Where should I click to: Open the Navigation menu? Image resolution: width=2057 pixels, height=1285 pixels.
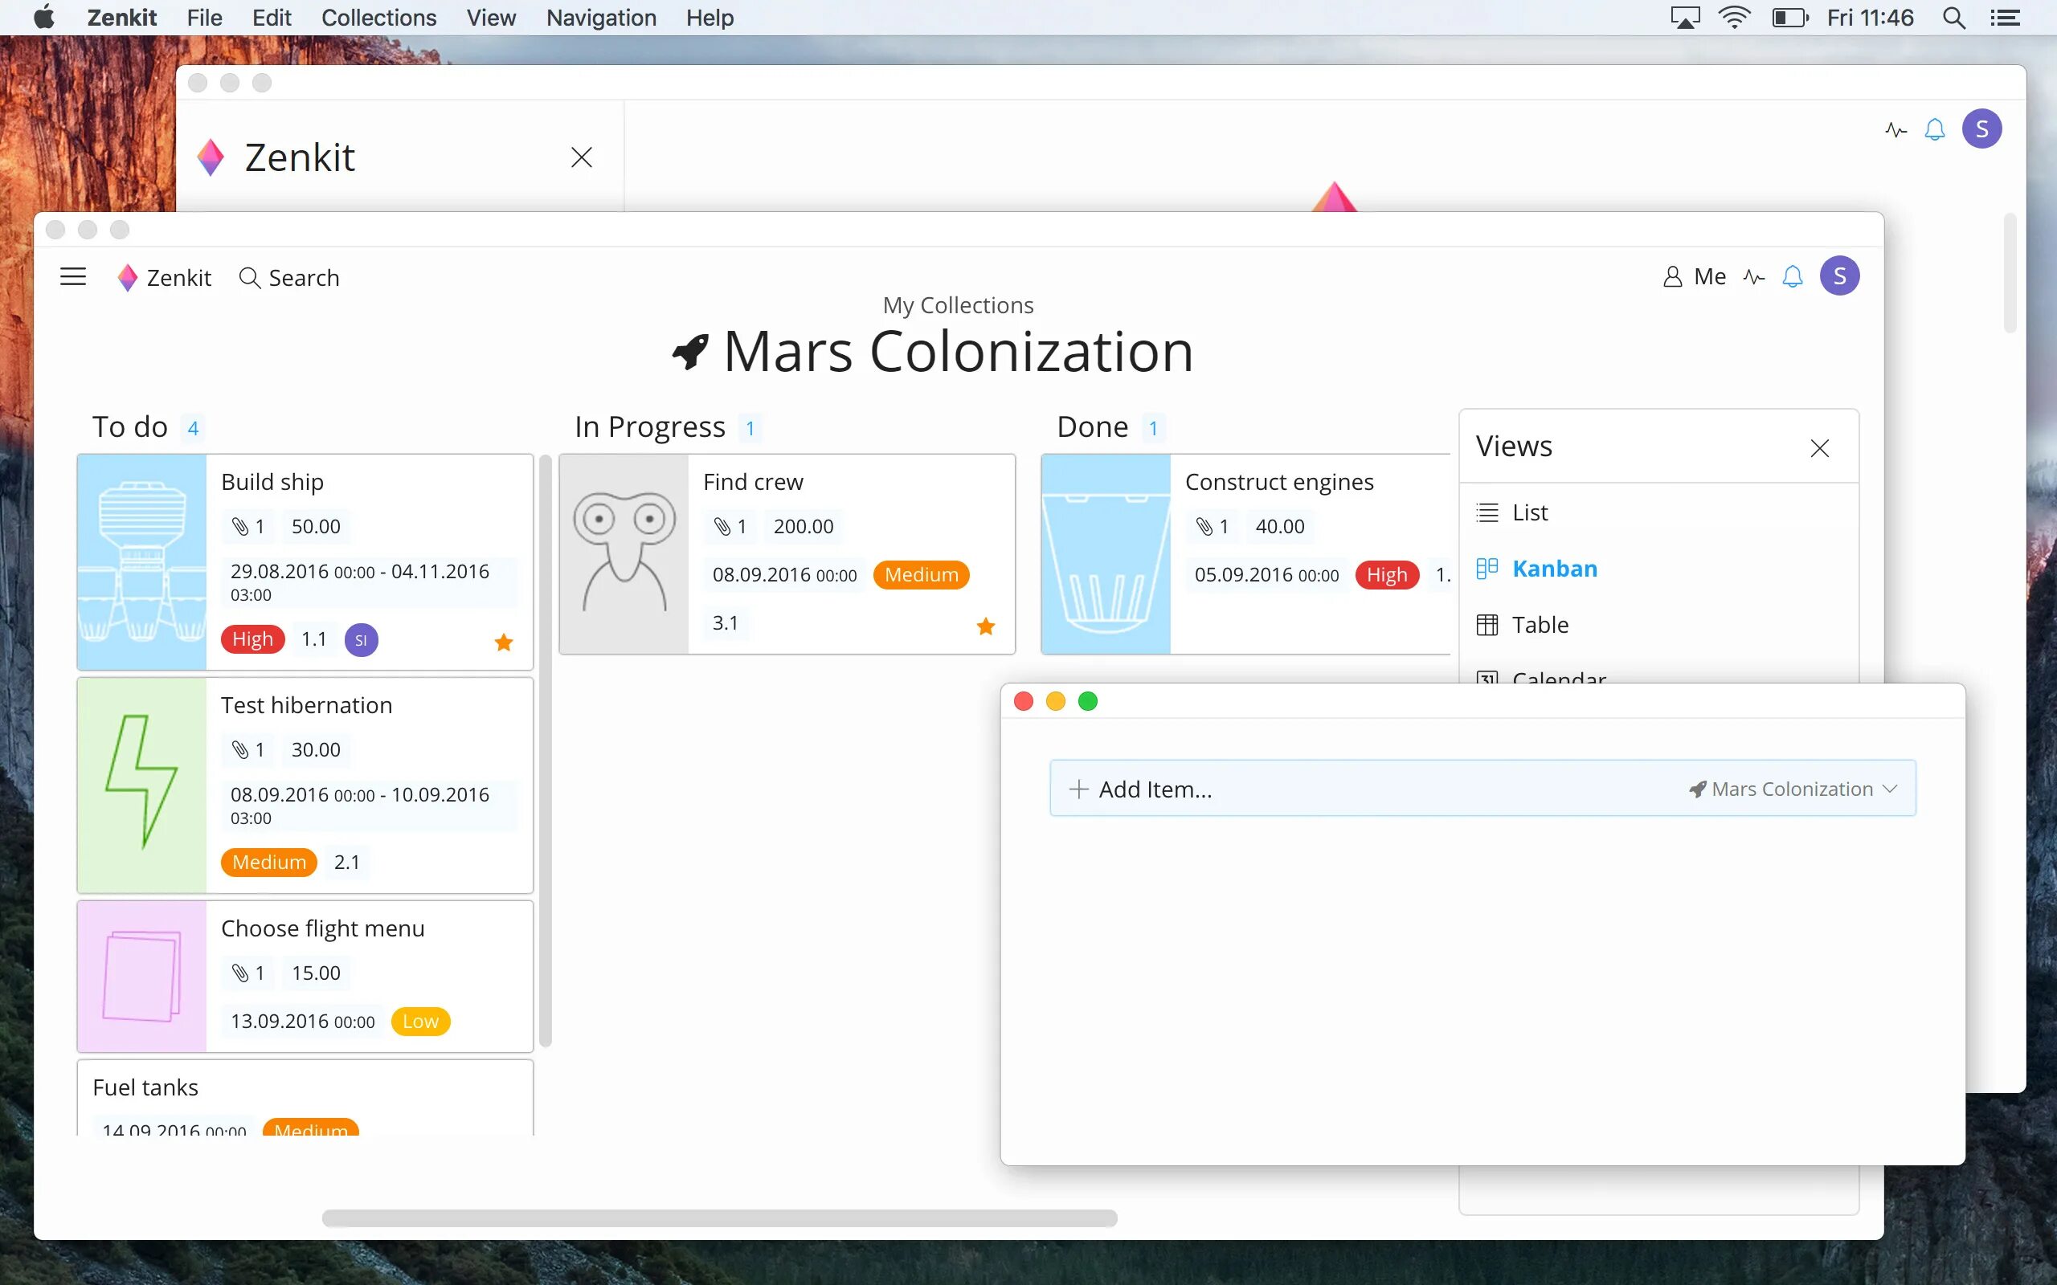click(x=600, y=18)
